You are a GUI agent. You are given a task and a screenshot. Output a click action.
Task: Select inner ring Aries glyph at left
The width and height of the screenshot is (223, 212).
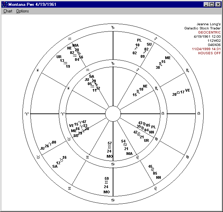click(x=63, y=114)
